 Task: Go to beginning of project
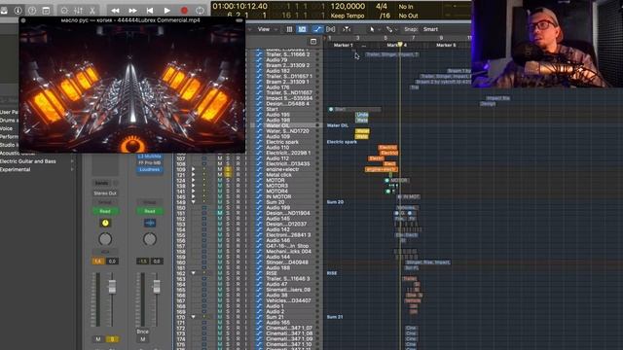click(150, 11)
